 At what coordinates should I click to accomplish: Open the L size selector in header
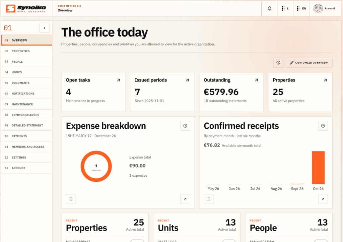(x=285, y=8)
